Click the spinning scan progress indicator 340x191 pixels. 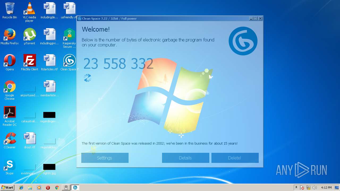[x=87, y=78]
